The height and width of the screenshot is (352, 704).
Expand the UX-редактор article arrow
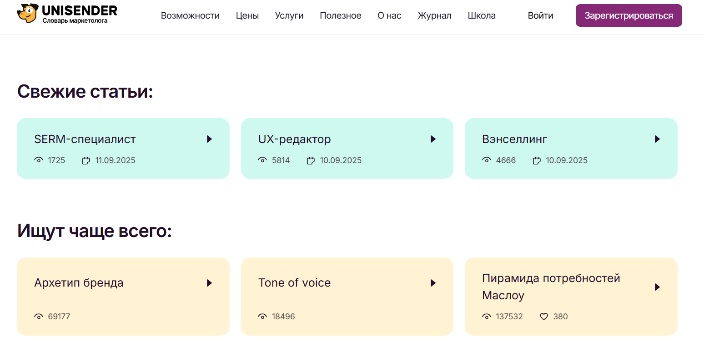point(433,139)
